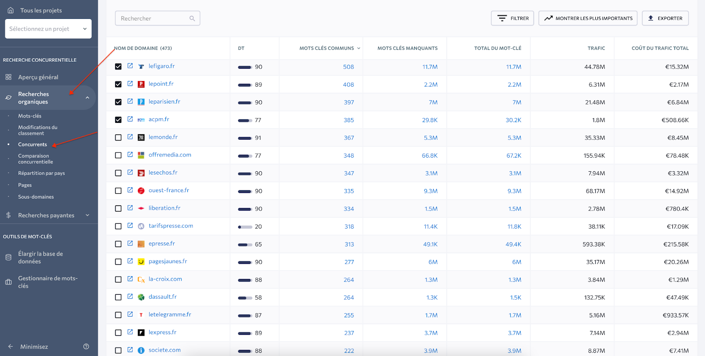Open external link icon for lexpress.fr
This screenshot has width=705, height=356.
(130, 332)
